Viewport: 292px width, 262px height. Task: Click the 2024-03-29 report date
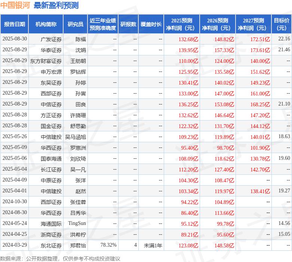tap(15, 245)
